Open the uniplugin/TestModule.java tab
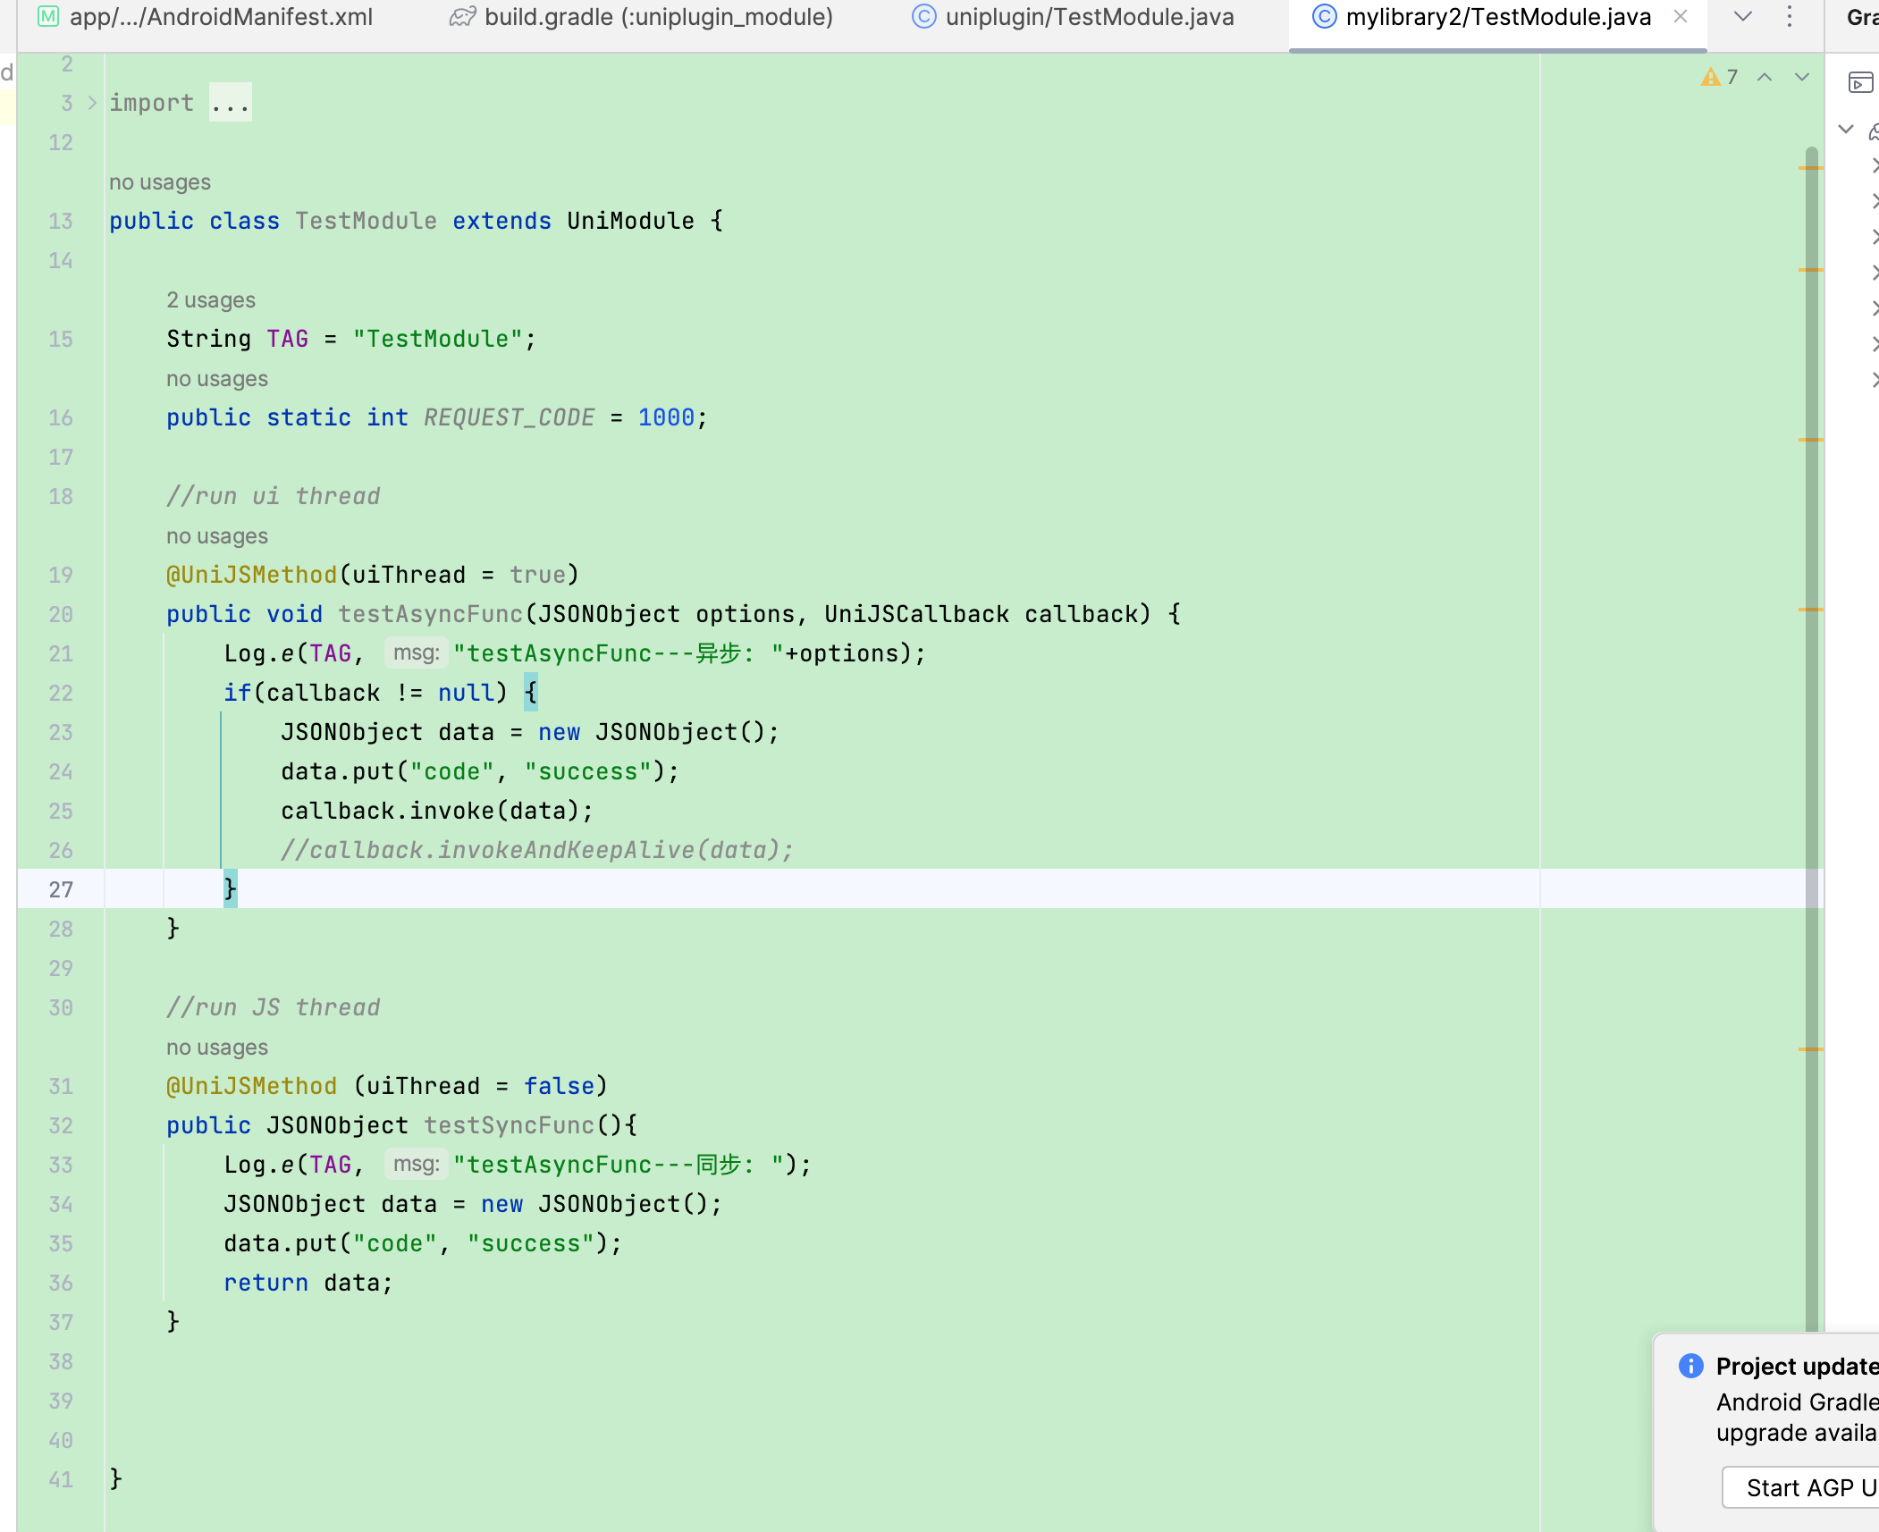 tap(1089, 17)
